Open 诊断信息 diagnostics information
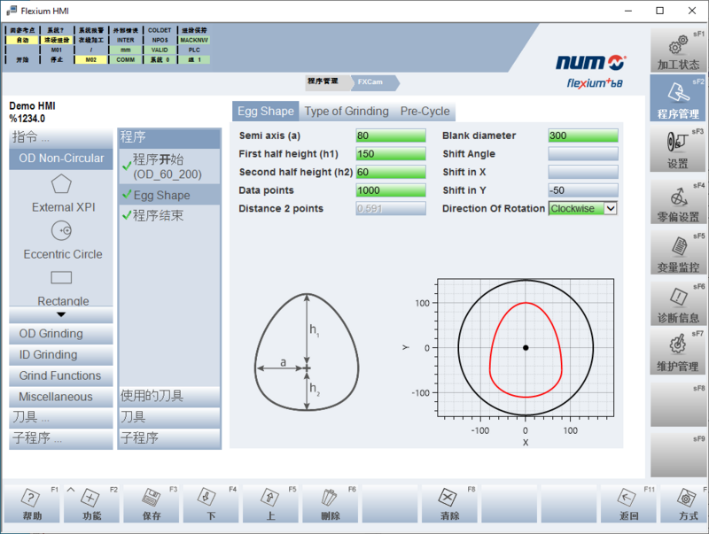The height and width of the screenshot is (534, 709). click(678, 302)
